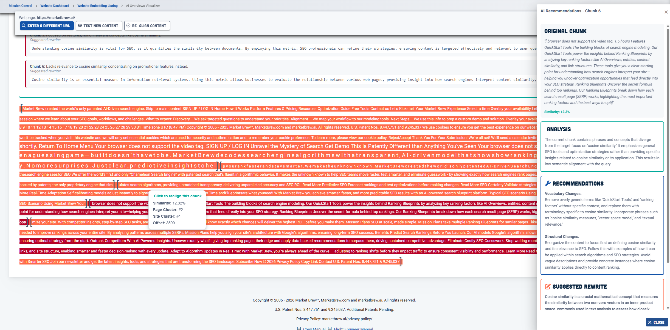Image resolution: width=670 pixels, height=330 pixels.
Task: Navigate to Website Embedding Listing breadcrumb
Action: pos(97,6)
